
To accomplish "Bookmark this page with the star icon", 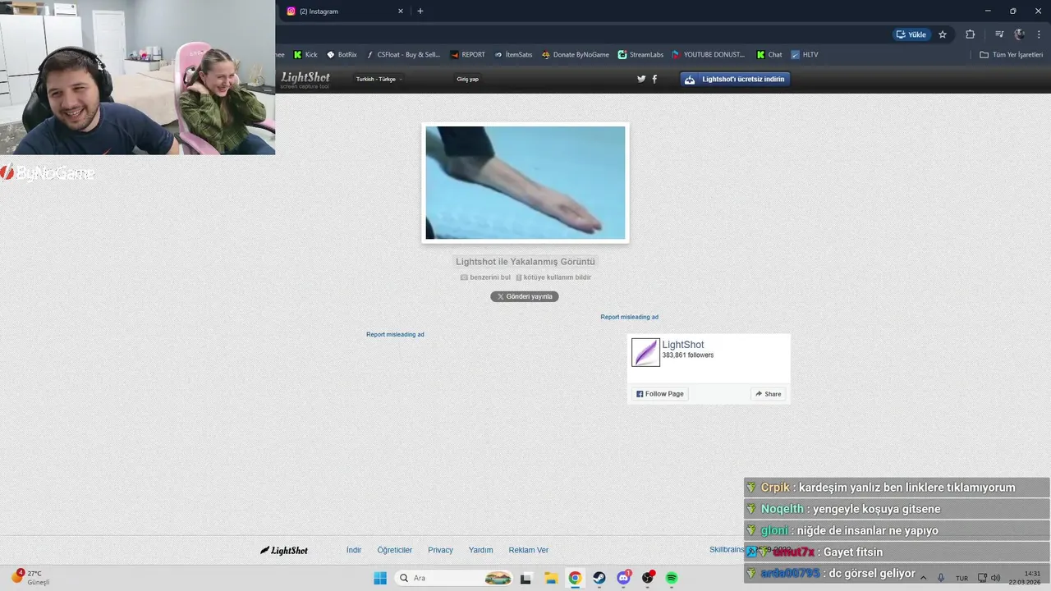I will 943,34.
